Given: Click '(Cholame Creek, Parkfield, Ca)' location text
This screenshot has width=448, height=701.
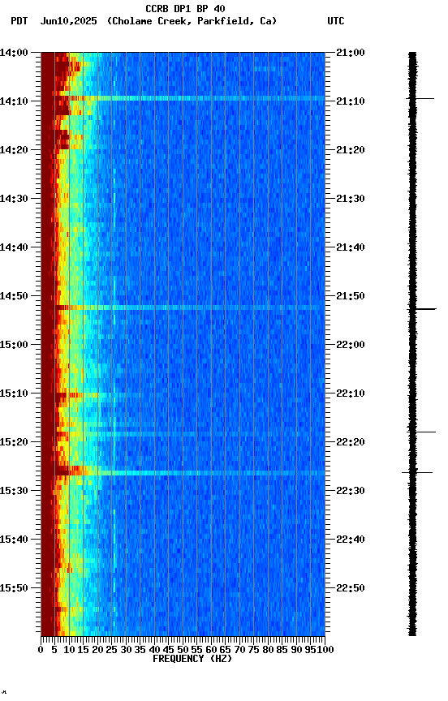Looking at the screenshot, I should pos(192,21).
